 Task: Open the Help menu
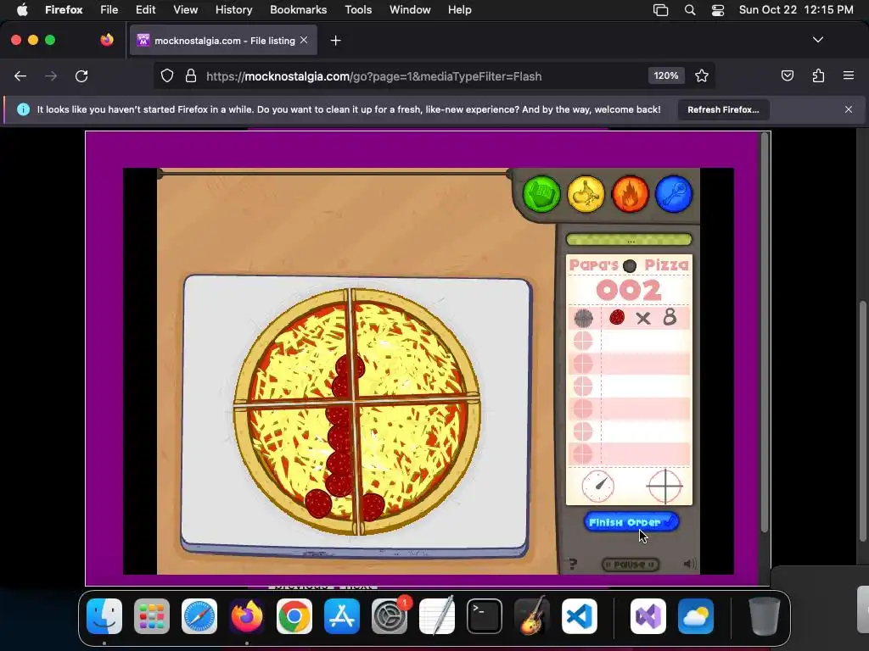click(459, 10)
